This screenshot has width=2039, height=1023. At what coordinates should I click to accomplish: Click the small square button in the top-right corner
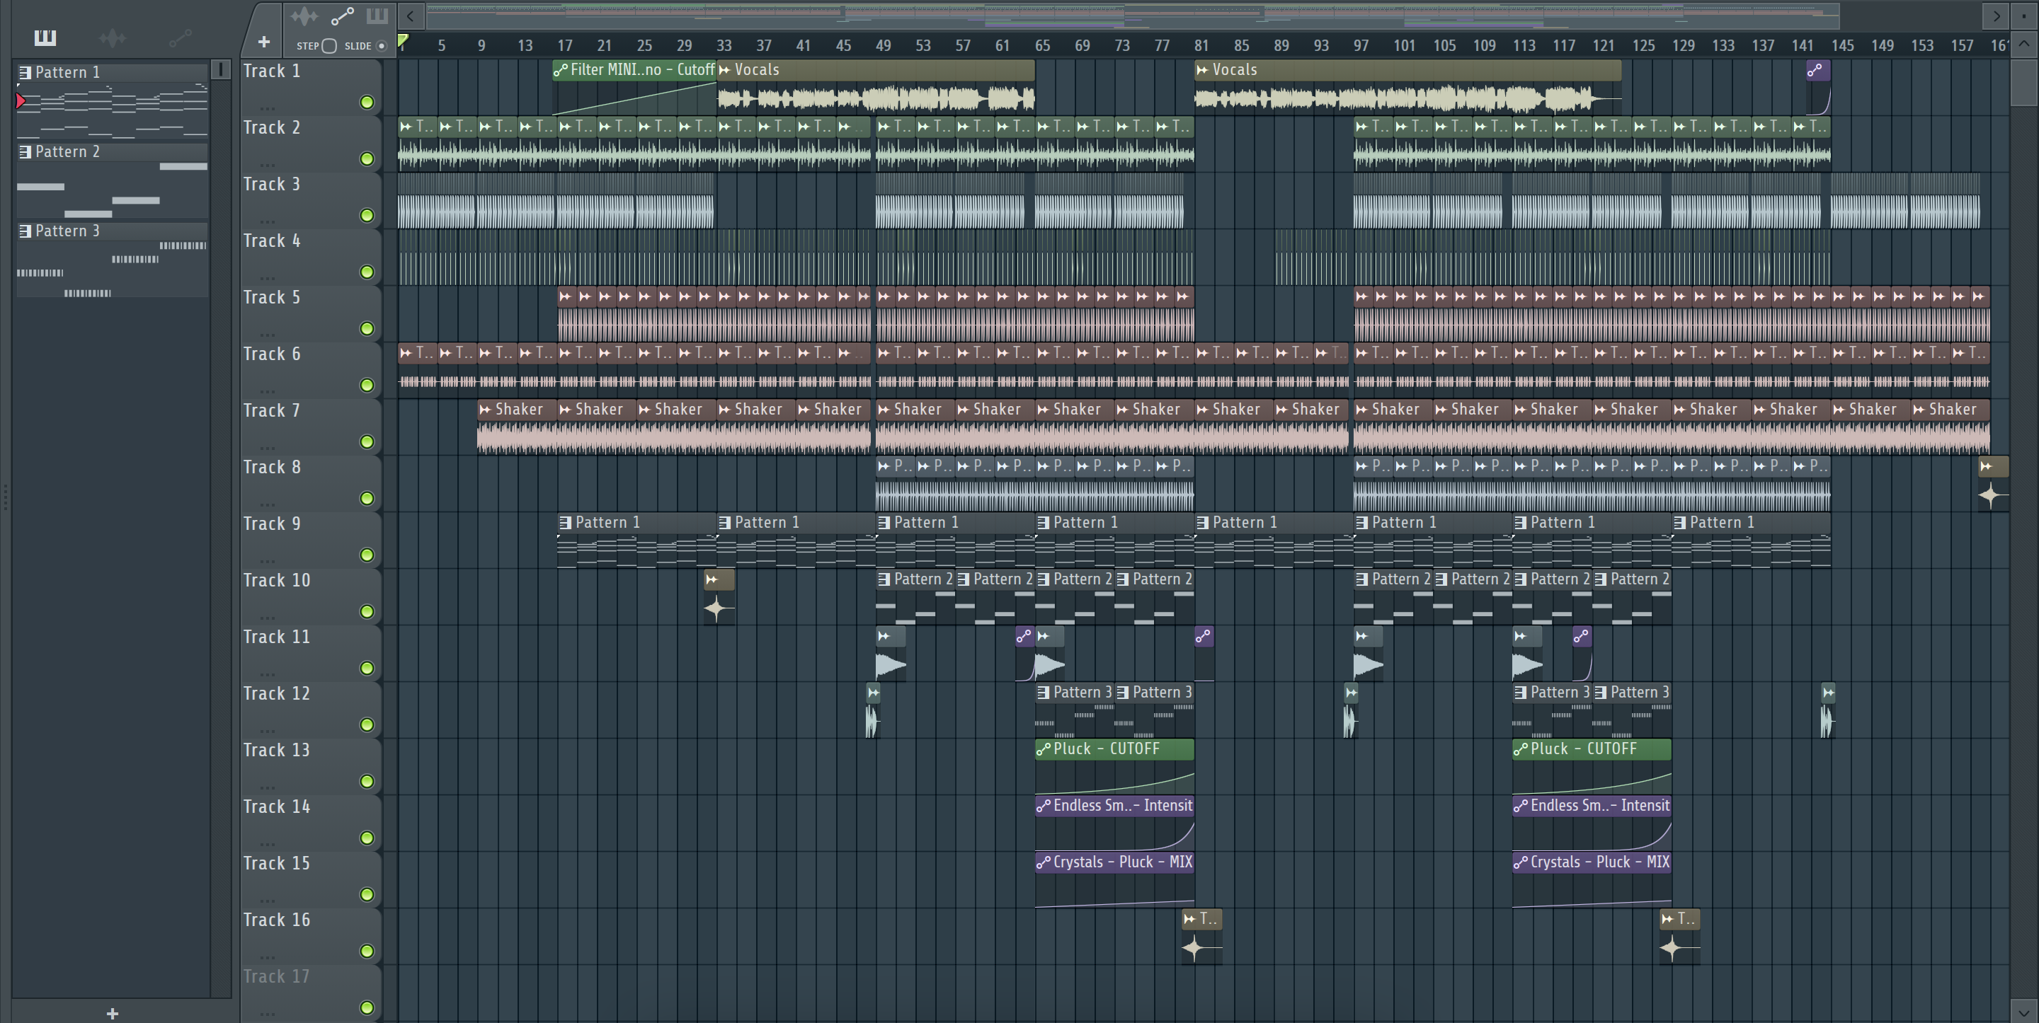pos(2024,15)
